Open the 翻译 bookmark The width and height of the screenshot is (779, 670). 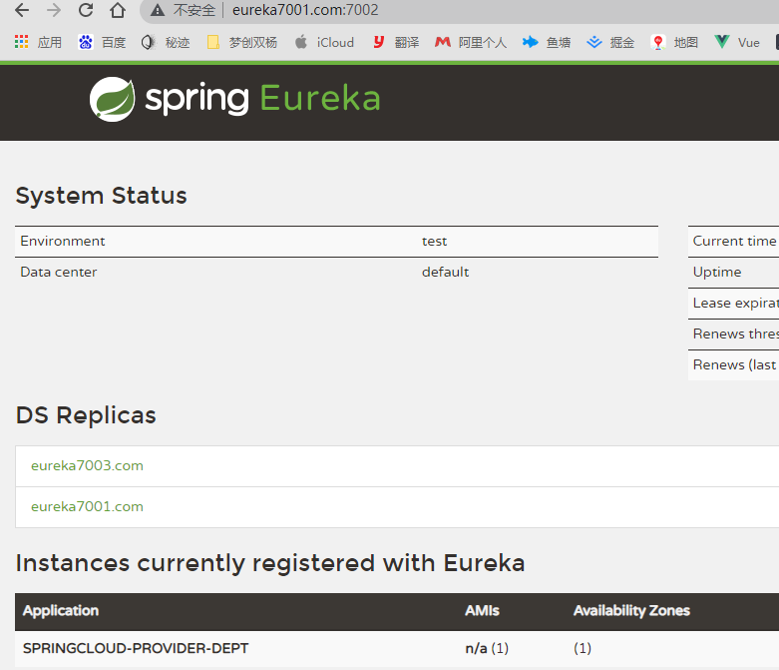[x=396, y=42]
